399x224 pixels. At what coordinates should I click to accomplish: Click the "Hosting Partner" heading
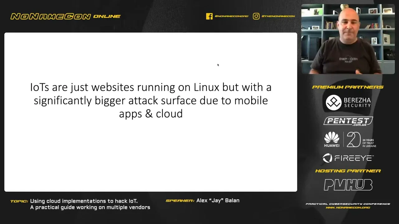click(348, 171)
